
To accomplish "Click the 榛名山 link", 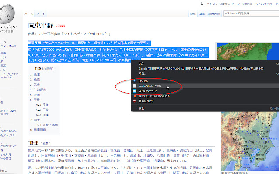I will click(115, 151).
